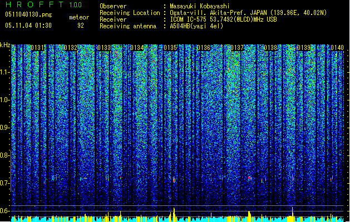The height and width of the screenshot is (222, 350).
Task: Click the date stamp 05.11.04 01:30
Action: [x=28, y=26]
